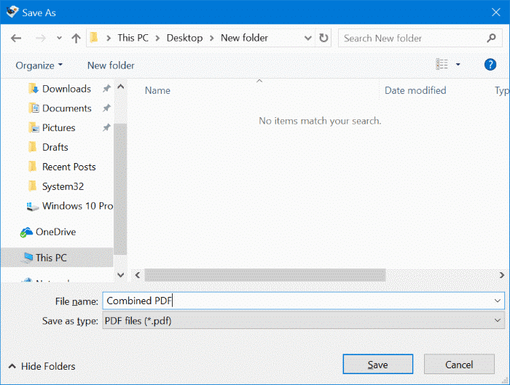Open Downloads in navigation pane
This screenshot has width=510, height=385.
pyautogui.click(x=66, y=89)
